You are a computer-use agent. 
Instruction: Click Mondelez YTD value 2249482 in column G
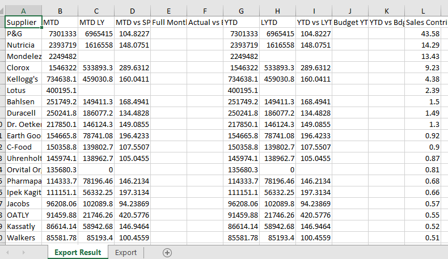pos(241,56)
